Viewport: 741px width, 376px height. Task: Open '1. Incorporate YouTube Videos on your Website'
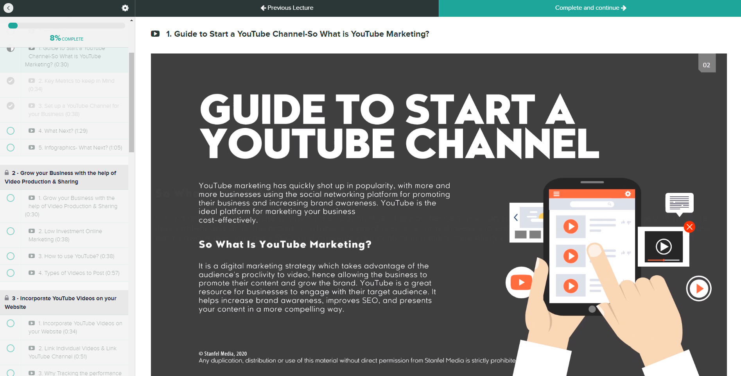click(75, 327)
